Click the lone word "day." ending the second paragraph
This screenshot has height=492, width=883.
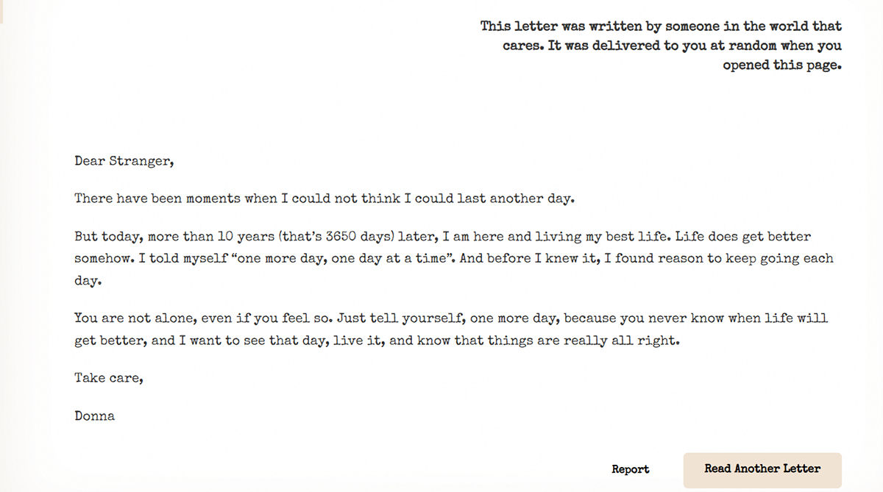tap(87, 281)
